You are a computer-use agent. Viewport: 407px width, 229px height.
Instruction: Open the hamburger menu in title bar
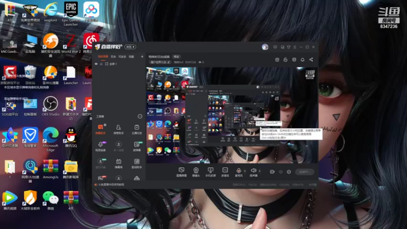[295, 47]
